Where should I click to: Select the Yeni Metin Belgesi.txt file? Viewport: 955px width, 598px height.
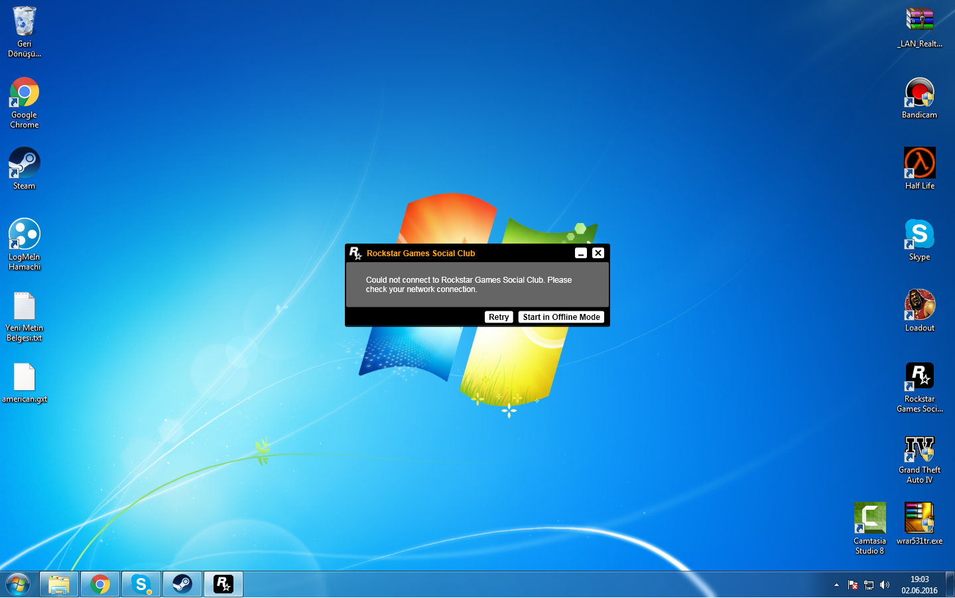(x=25, y=317)
